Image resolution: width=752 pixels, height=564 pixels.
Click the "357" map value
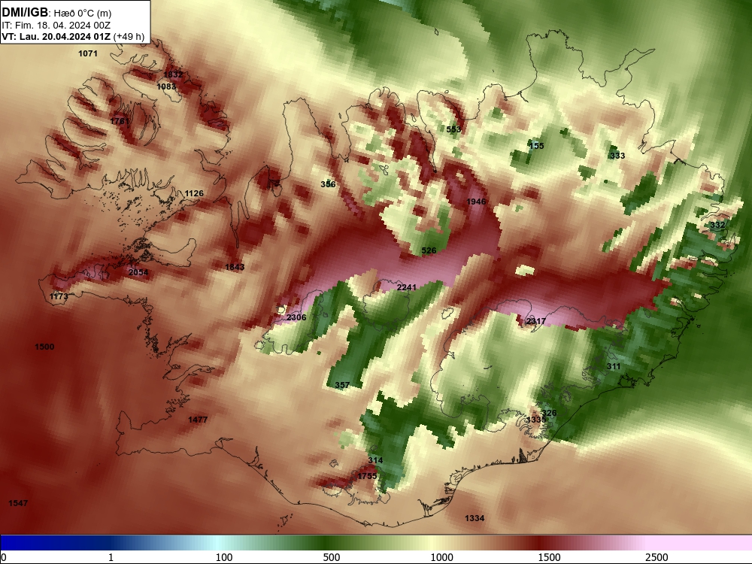(342, 385)
